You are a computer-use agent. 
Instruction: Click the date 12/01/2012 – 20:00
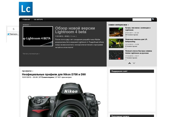point(30,77)
